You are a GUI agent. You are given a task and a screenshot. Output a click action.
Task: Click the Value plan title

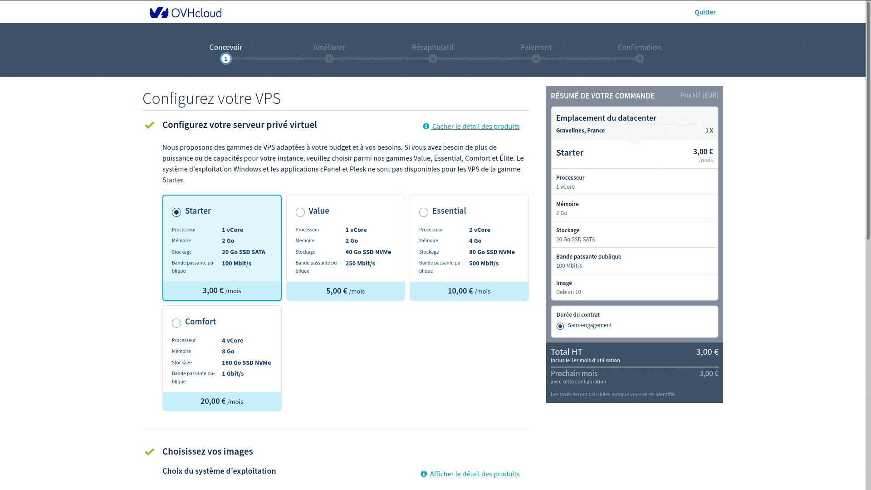tap(319, 211)
